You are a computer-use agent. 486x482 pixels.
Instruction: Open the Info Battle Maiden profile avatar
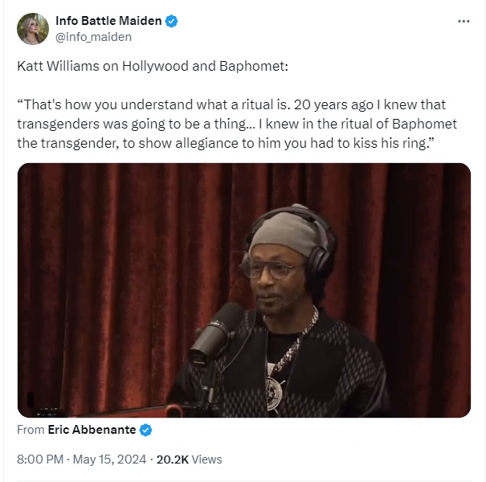33,29
